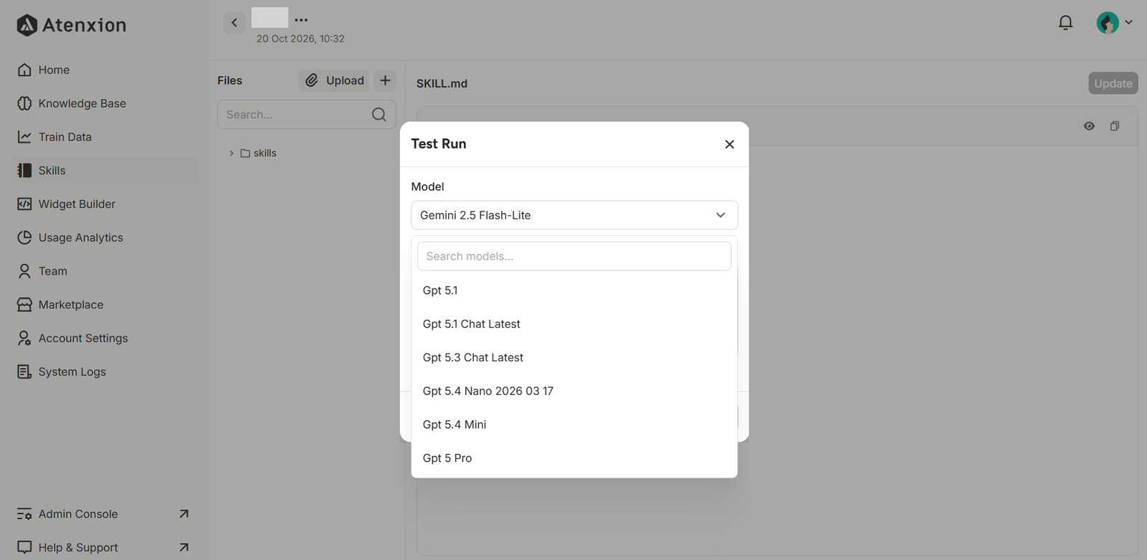Open Widget Builder
This screenshot has width=1147, height=560.
[x=105, y=204]
